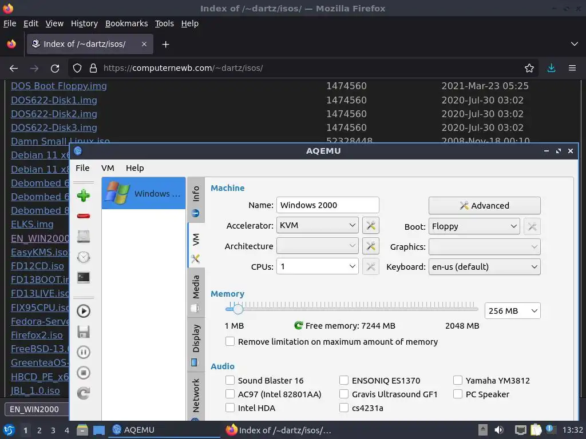Screen dimensions: 586x439
Task: Open DOS622-Disk3.img link
Action: click(54, 127)
